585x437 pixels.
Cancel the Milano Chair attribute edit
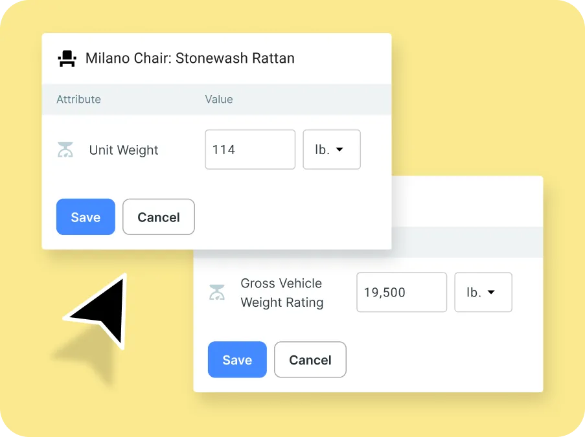158,217
